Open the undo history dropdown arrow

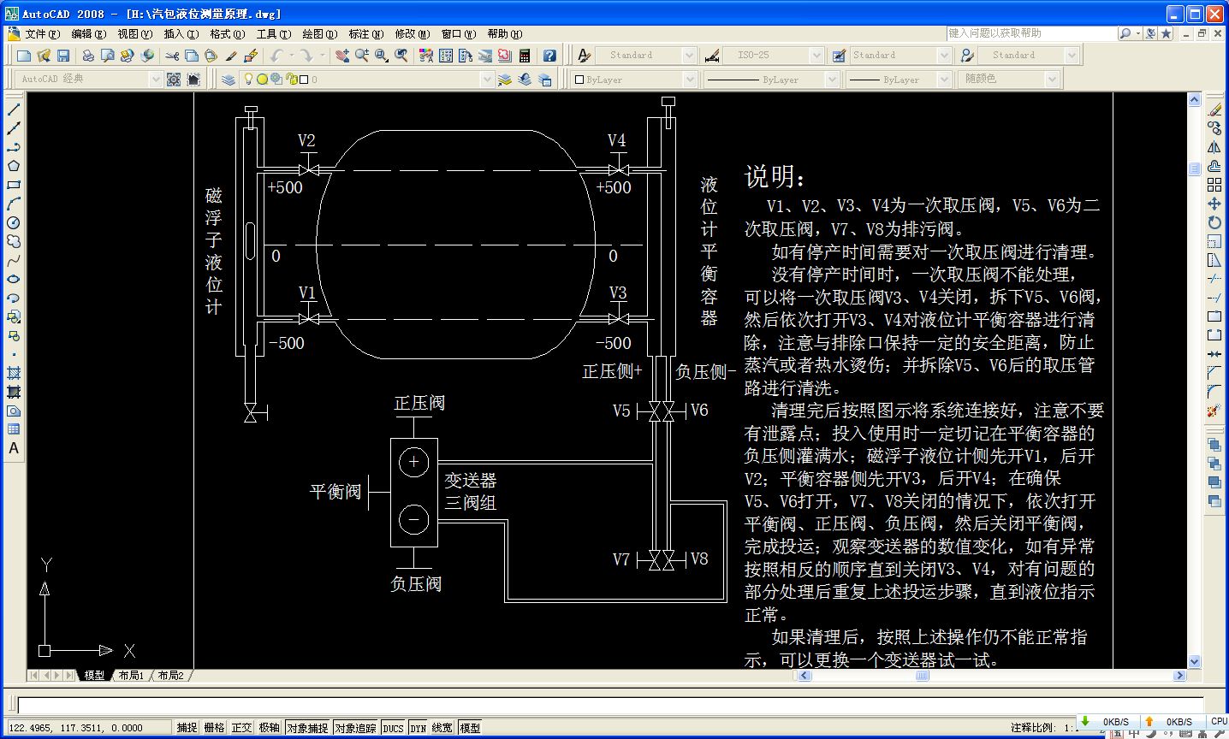(291, 56)
